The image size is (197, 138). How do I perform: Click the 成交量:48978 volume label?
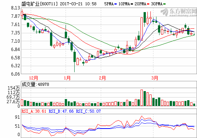[x=35, y=84]
